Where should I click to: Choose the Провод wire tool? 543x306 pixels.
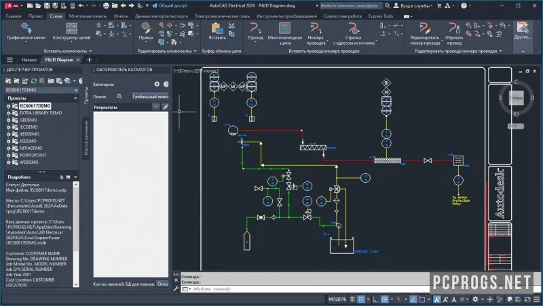(256, 31)
